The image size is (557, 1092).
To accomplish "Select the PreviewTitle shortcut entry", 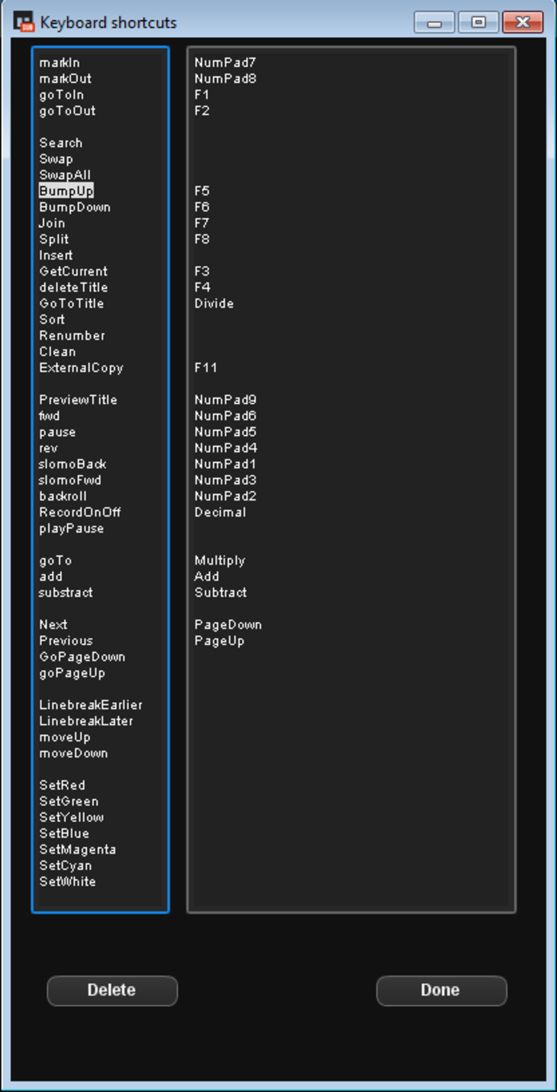I will (78, 400).
